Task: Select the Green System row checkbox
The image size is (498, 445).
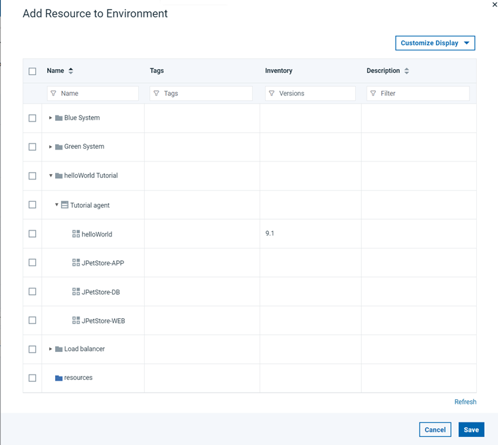Action: tap(32, 147)
